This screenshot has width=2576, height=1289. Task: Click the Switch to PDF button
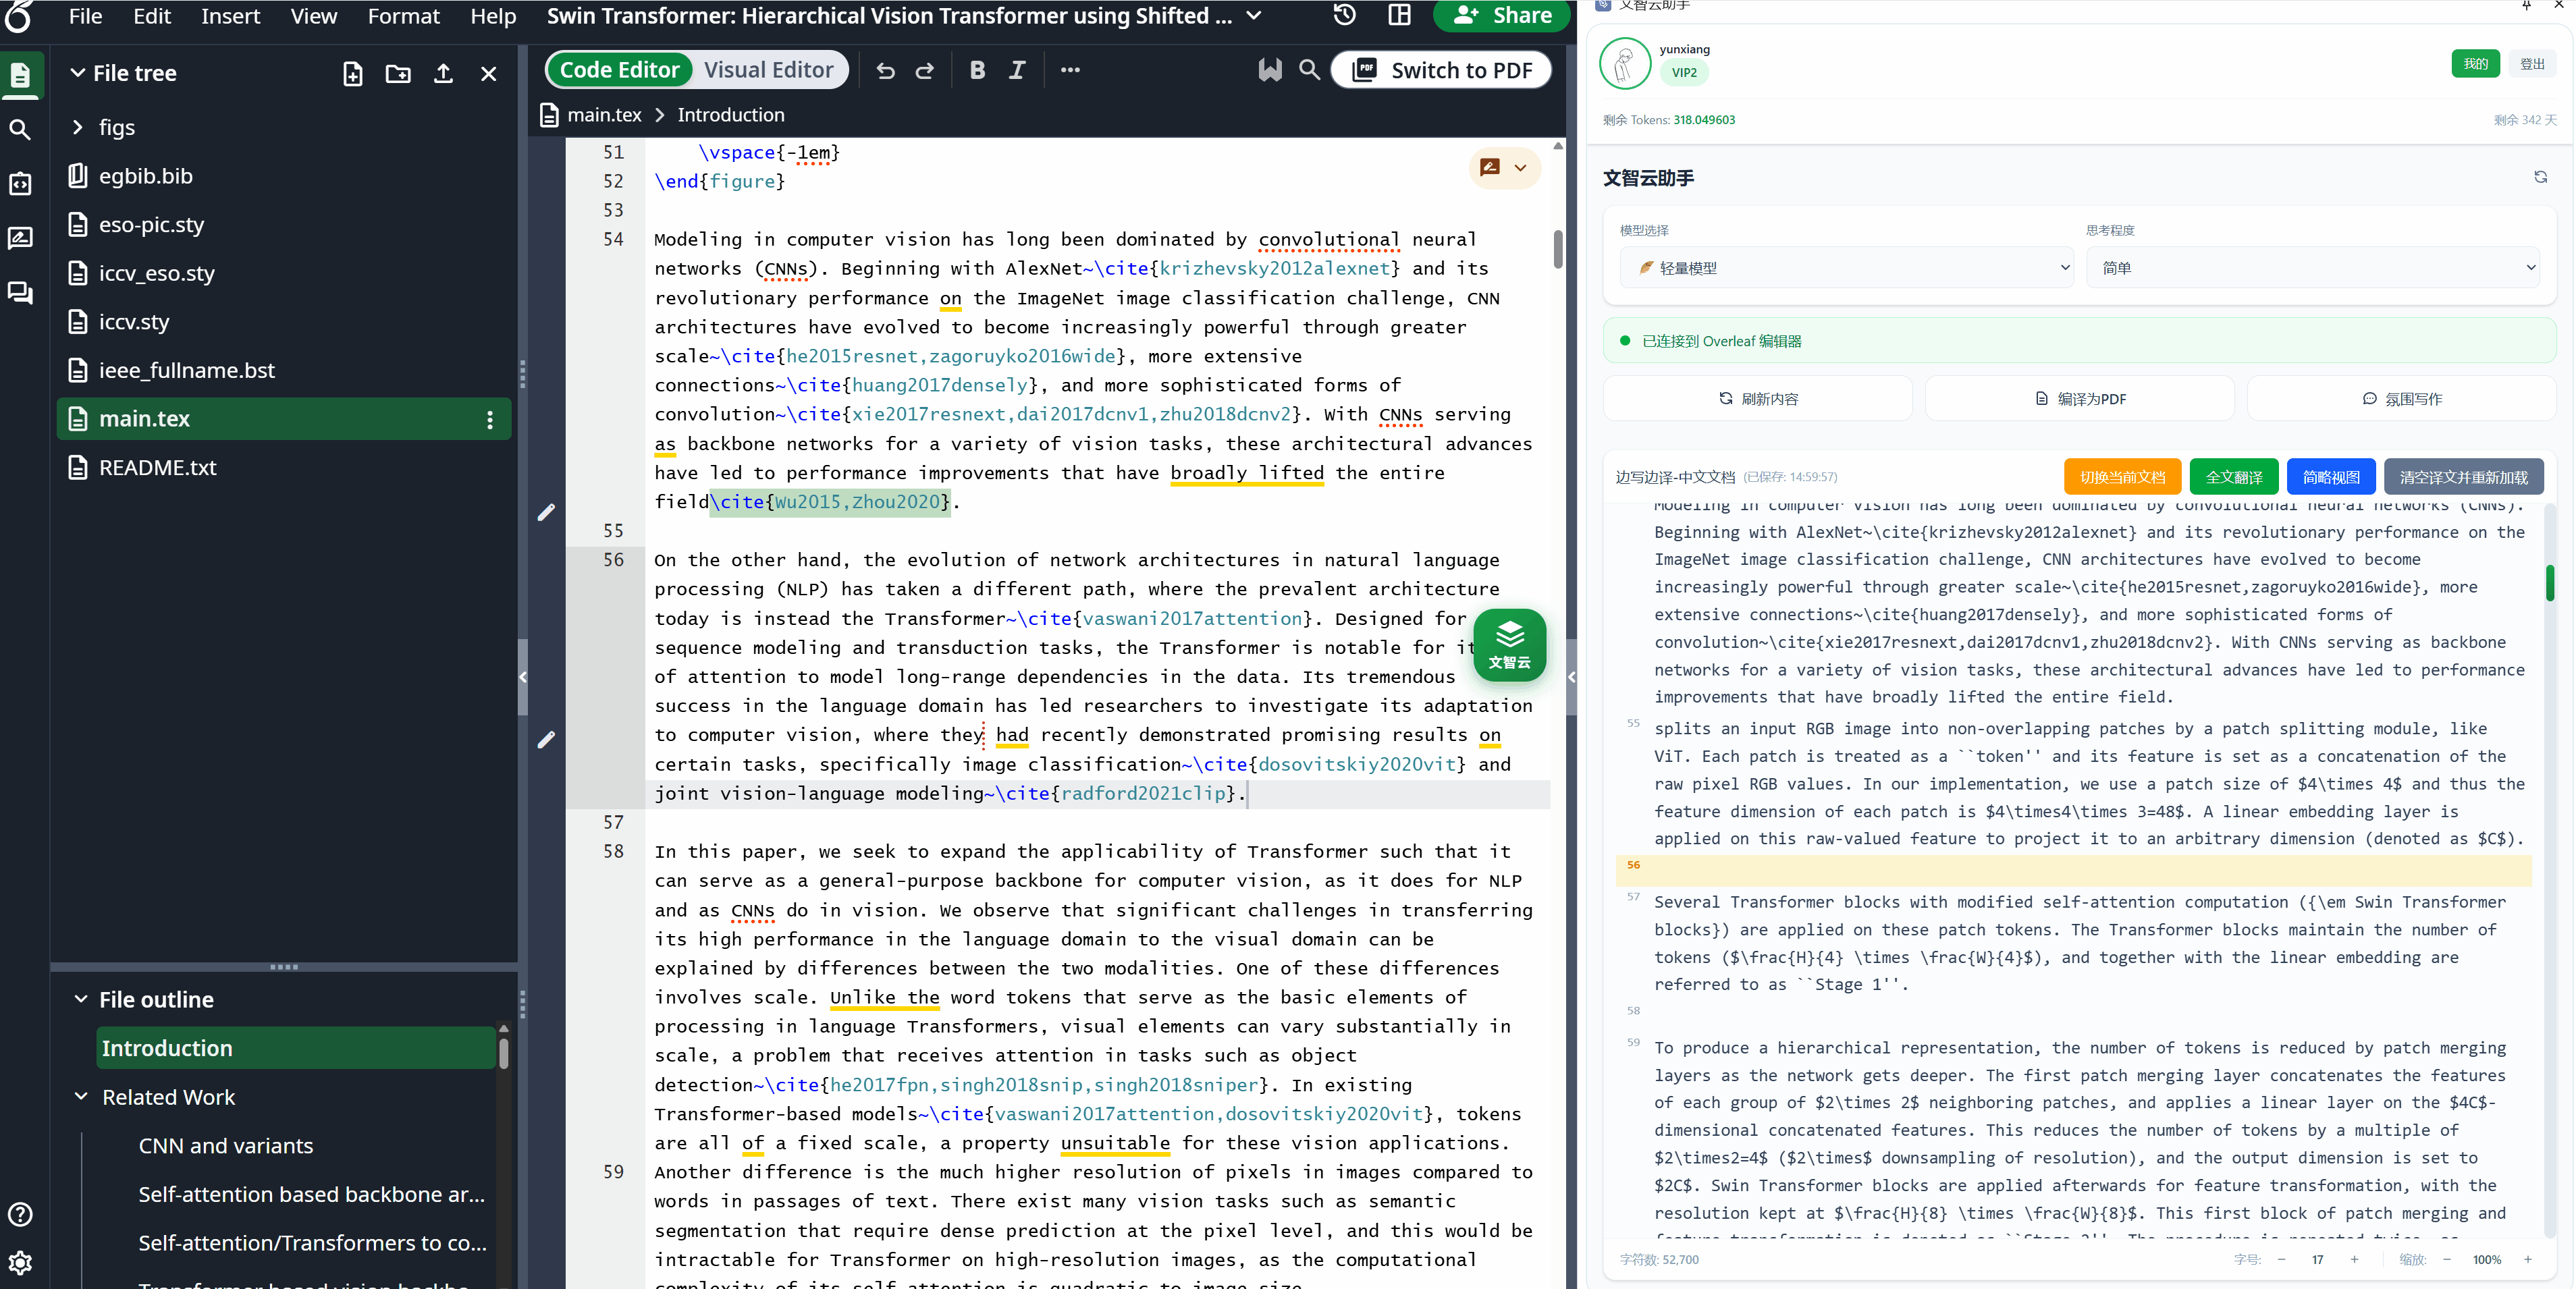pyautogui.click(x=1441, y=70)
